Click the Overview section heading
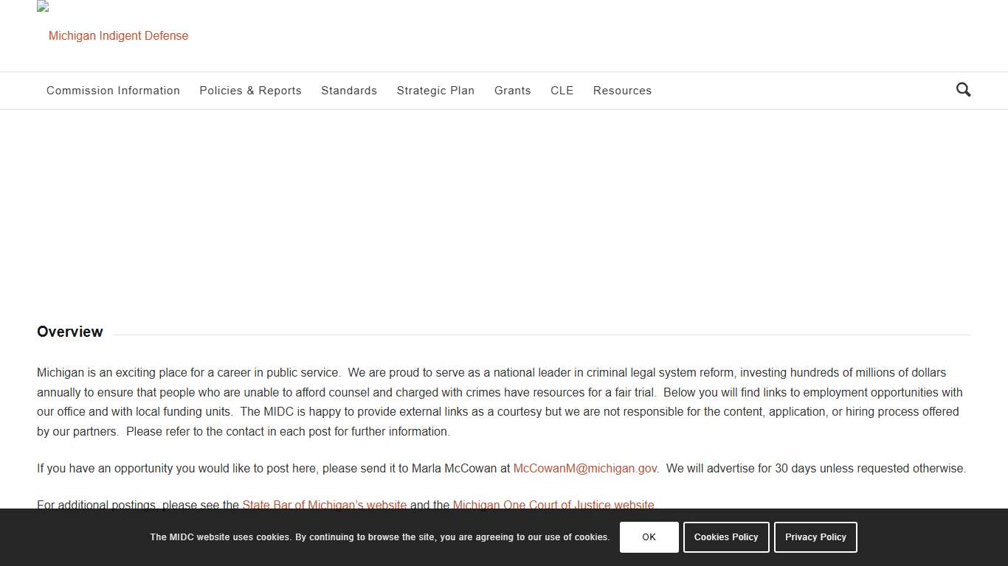1008x566 pixels. (70, 332)
